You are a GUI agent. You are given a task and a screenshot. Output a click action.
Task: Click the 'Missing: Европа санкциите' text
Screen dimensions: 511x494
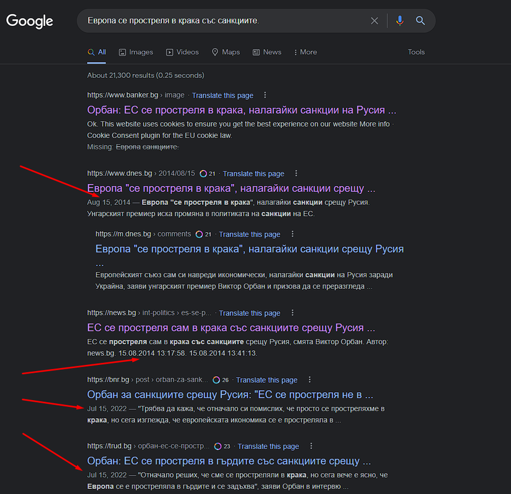coord(133,147)
